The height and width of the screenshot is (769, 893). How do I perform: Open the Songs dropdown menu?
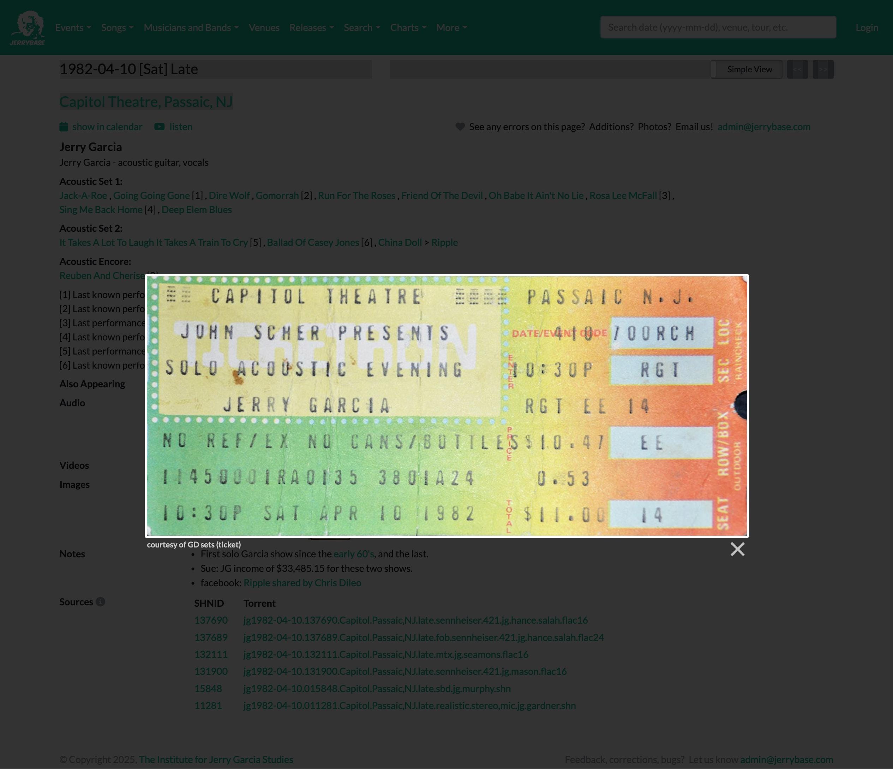click(117, 28)
